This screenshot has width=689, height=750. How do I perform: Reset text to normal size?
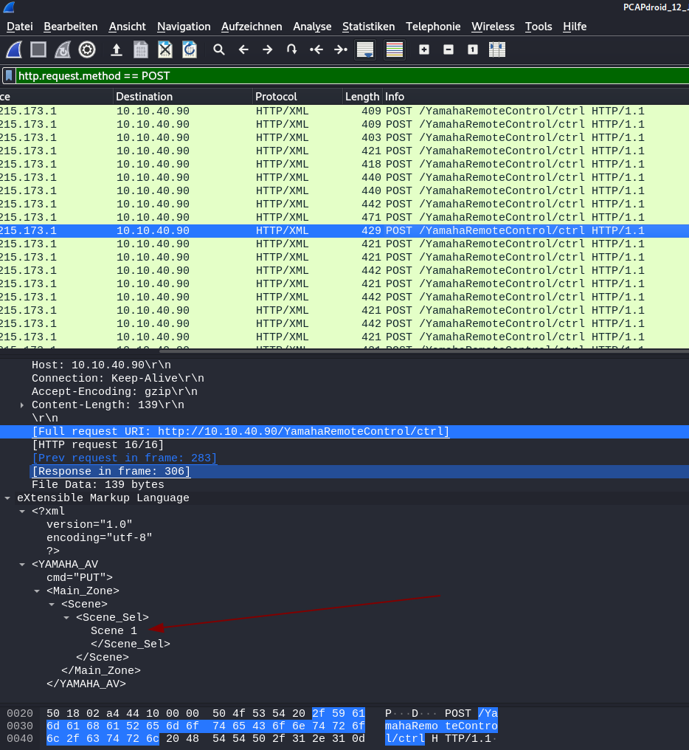coord(473,49)
